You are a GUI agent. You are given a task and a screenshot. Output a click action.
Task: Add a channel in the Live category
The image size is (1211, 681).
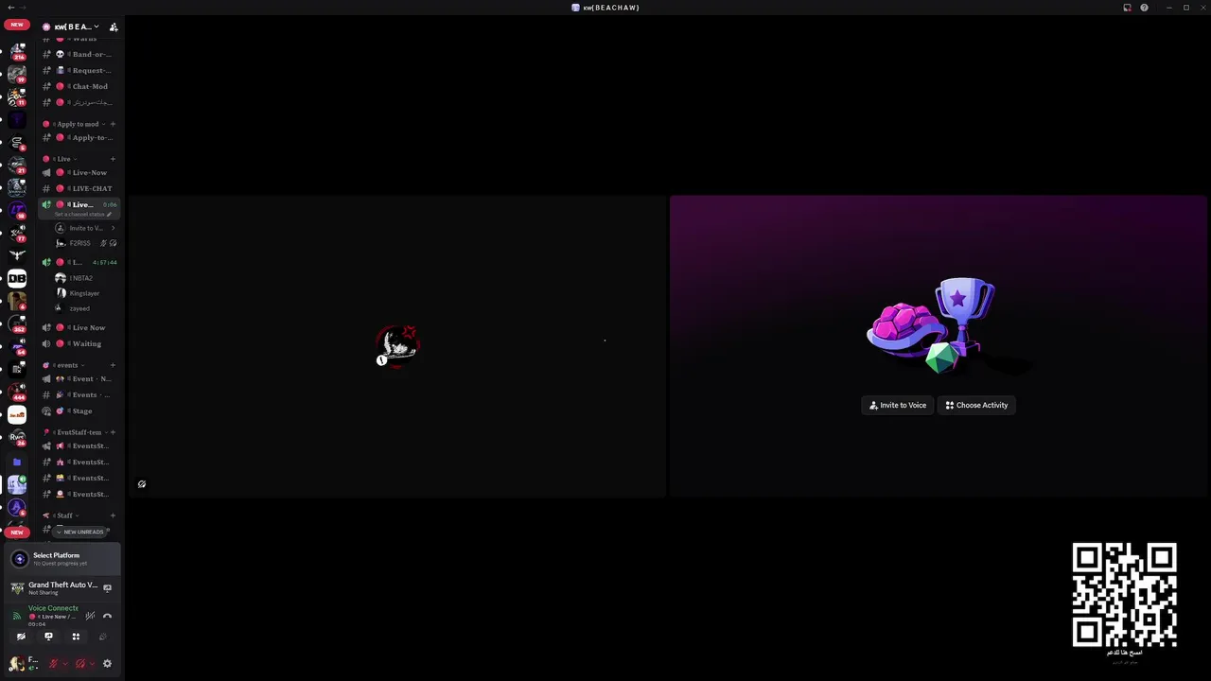pos(113,159)
